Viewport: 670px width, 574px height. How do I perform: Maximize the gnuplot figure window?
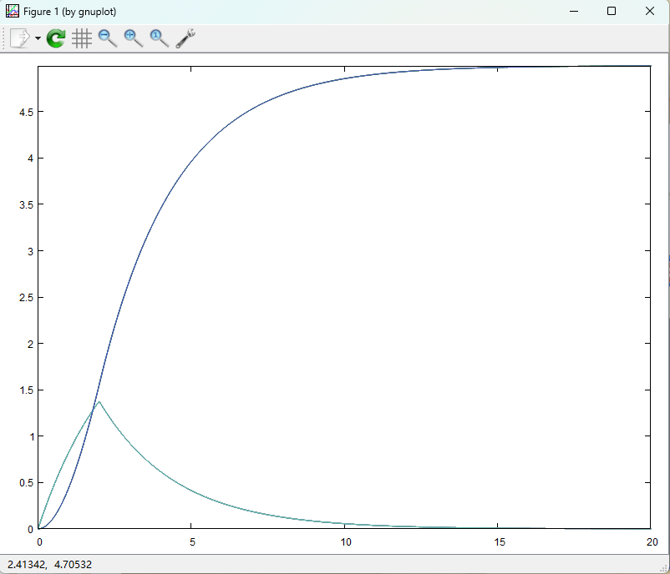point(612,12)
